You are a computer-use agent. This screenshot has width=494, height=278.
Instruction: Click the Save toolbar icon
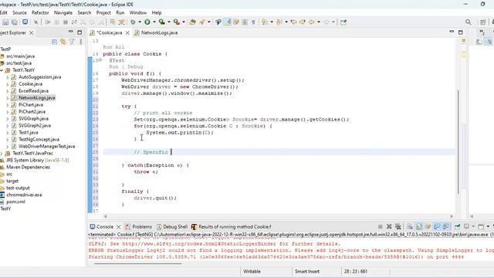click(5, 22)
